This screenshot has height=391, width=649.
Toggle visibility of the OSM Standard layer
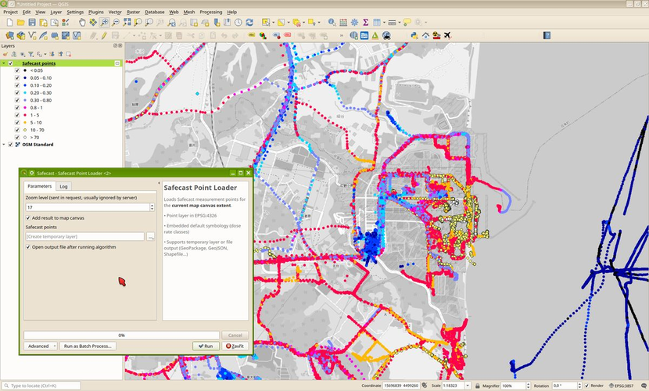click(10, 145)
